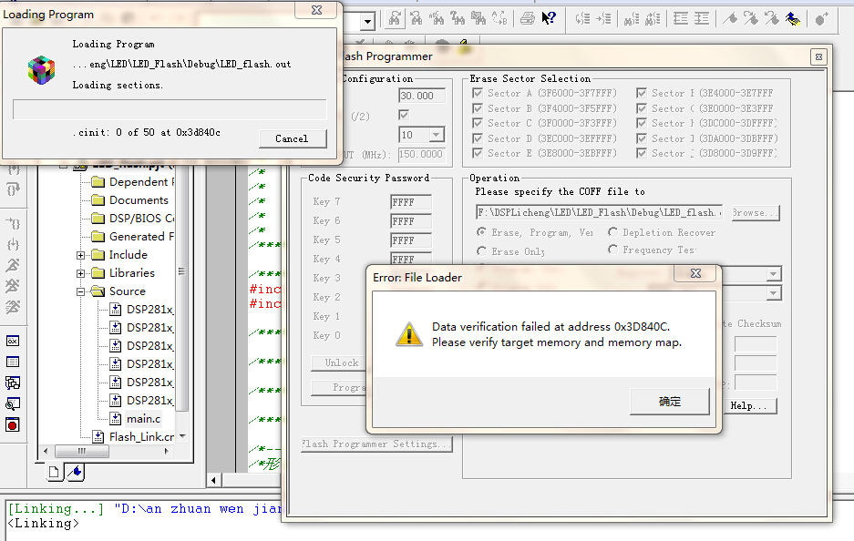Click the Print toolbar icon
Screen dimensions: 854x541
pyautogui.click(x=527, y=18)
